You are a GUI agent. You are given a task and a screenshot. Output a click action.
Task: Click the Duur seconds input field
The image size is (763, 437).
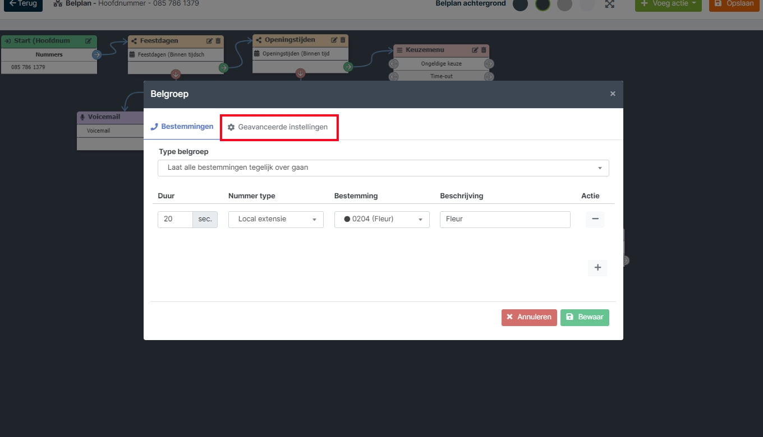coord(175,219)
